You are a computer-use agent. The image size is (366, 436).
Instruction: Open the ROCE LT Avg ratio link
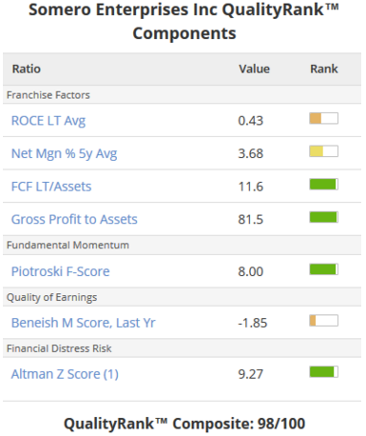click(x=48, y=121)
